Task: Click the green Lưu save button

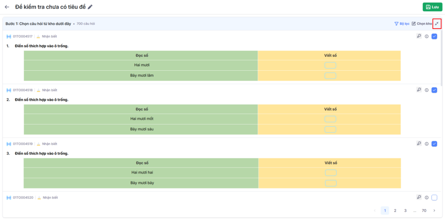Action: coord(432,7)
